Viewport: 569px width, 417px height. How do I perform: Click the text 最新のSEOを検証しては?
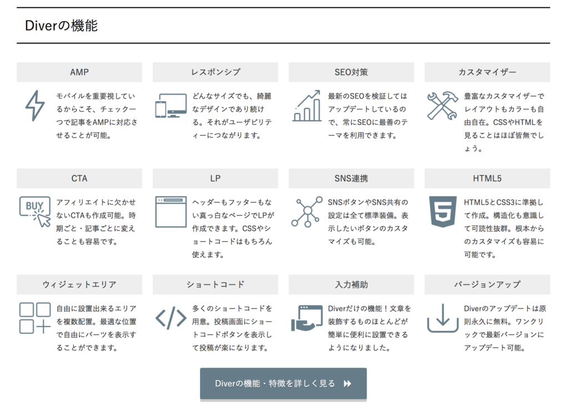pyautogui.click(x=368, y=96)
